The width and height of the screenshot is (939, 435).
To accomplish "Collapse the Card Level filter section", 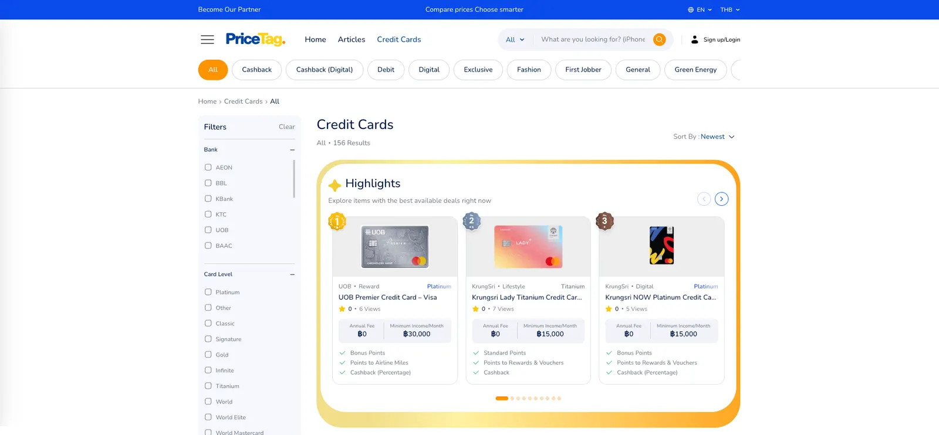I will click(x=292, y=274).
